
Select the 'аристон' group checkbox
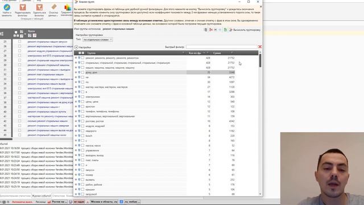tap(82, 106)
